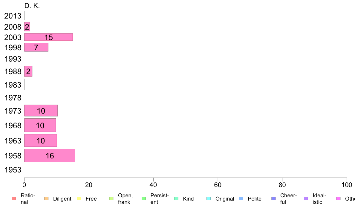Click the D. K. chart title
Viewport: 355px width, 220px height.
(x=32, y=6)
